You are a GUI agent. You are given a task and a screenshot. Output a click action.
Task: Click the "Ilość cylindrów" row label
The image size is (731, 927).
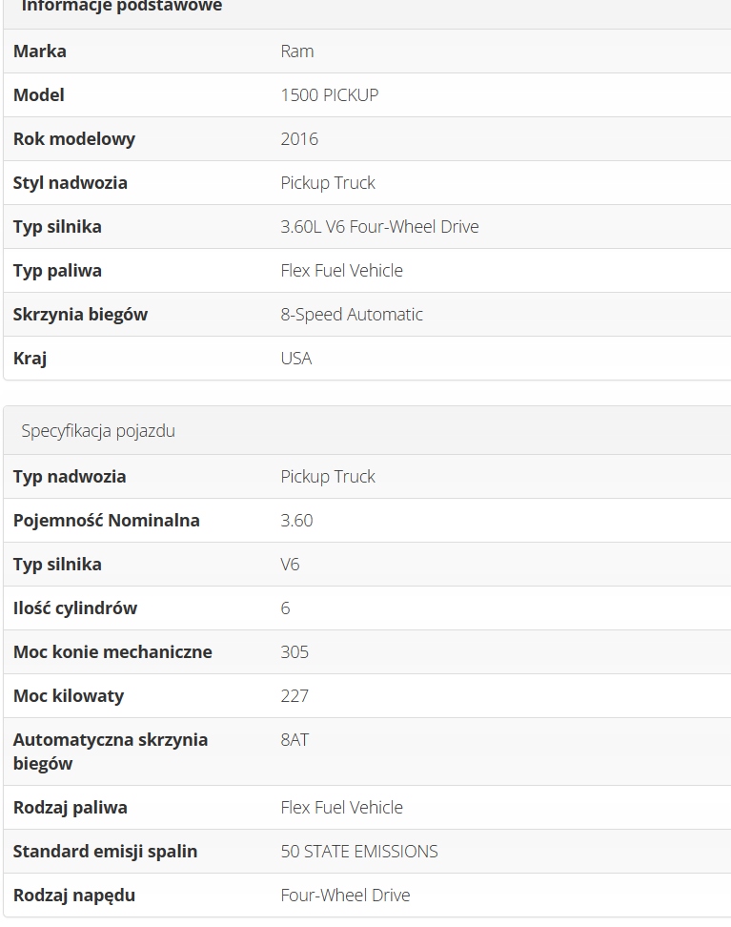(75, 608)
